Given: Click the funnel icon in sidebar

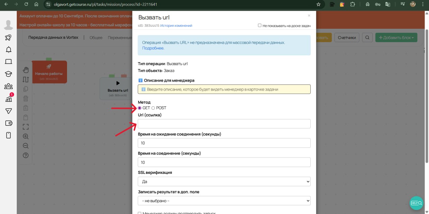Looking at the screenshot, I should [x=8, y=111].
